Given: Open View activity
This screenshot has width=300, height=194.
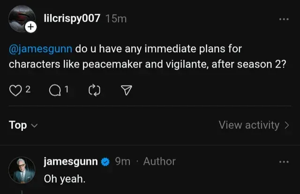Looking at the screenshot, I should click(x=254, y=125).
